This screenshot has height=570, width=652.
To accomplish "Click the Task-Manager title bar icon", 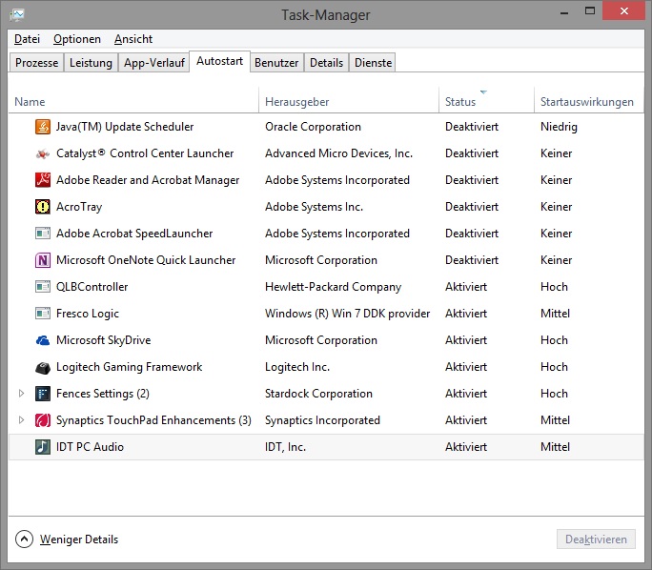I will click(x=17, y=15).
